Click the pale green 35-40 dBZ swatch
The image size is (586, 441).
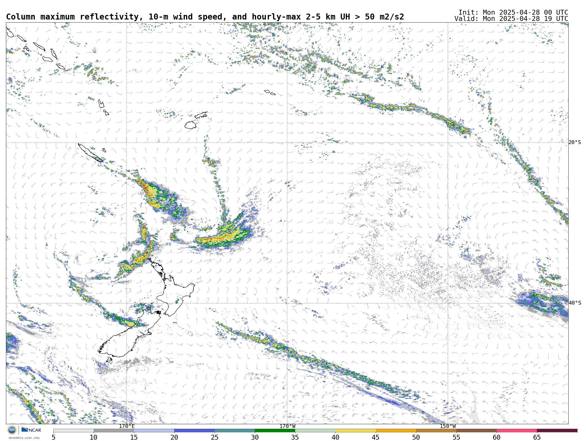coord(315,431)
